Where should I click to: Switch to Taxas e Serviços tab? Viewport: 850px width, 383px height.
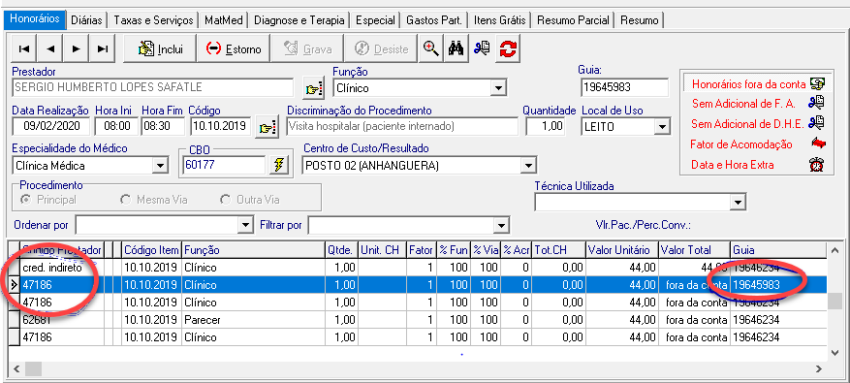click(153, 20)
